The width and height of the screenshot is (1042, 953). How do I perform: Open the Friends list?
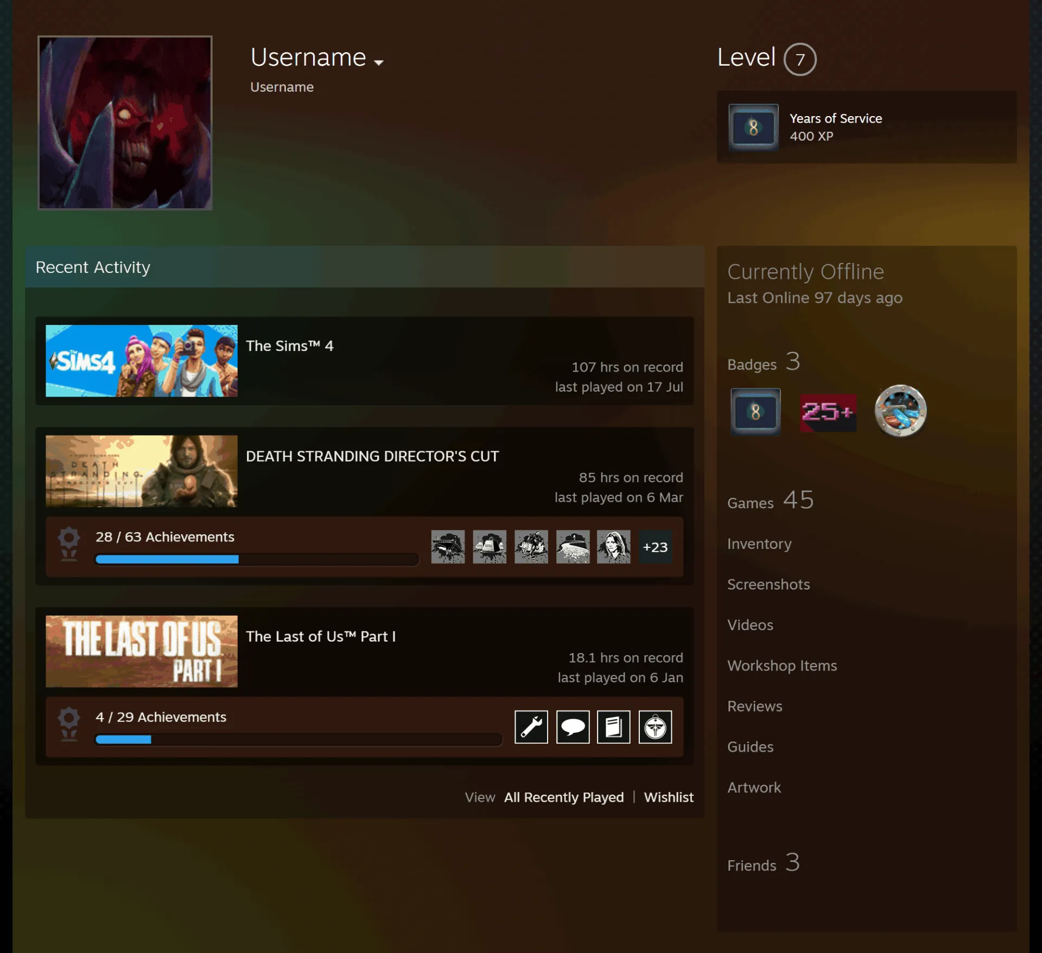[763, 864]
